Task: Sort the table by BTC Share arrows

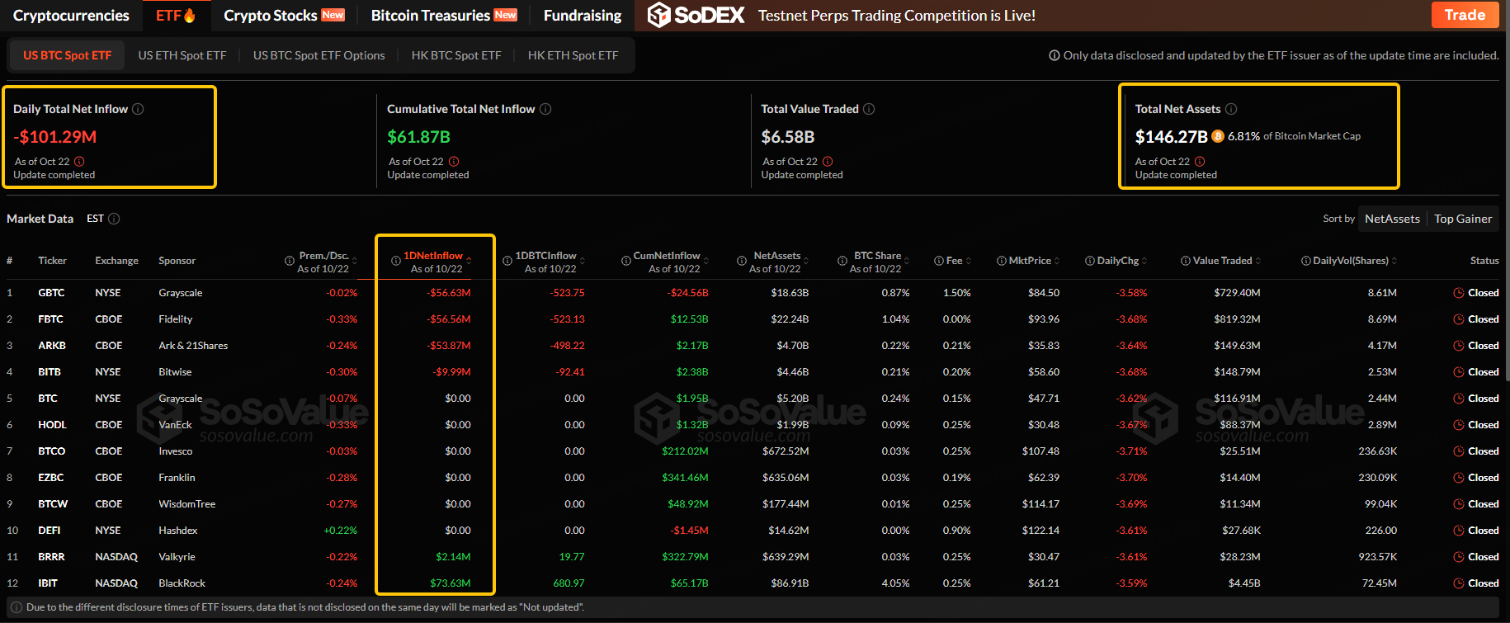Action: (907, 261)
